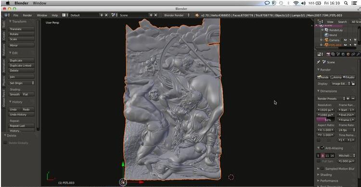Open the File menu
The image size is (361, 187).
[x=16, y=15]
